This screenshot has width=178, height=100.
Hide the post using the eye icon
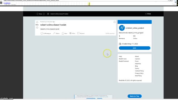click(70, 33)
